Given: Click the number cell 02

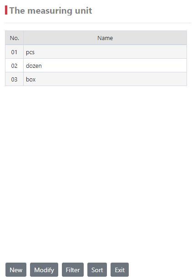Looking at the screenshot, I should pyautogui.click(x=15, y=66).
